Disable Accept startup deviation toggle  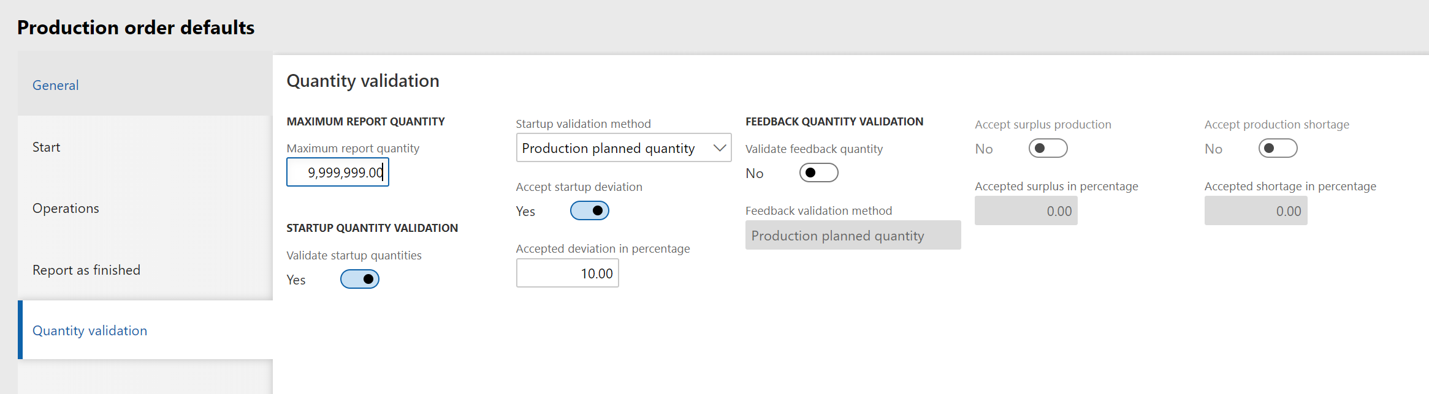tap(590, 211)
